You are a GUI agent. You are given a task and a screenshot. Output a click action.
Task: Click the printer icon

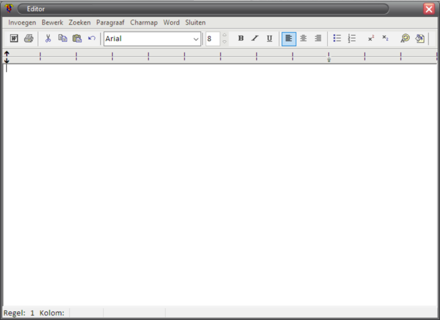29,38
